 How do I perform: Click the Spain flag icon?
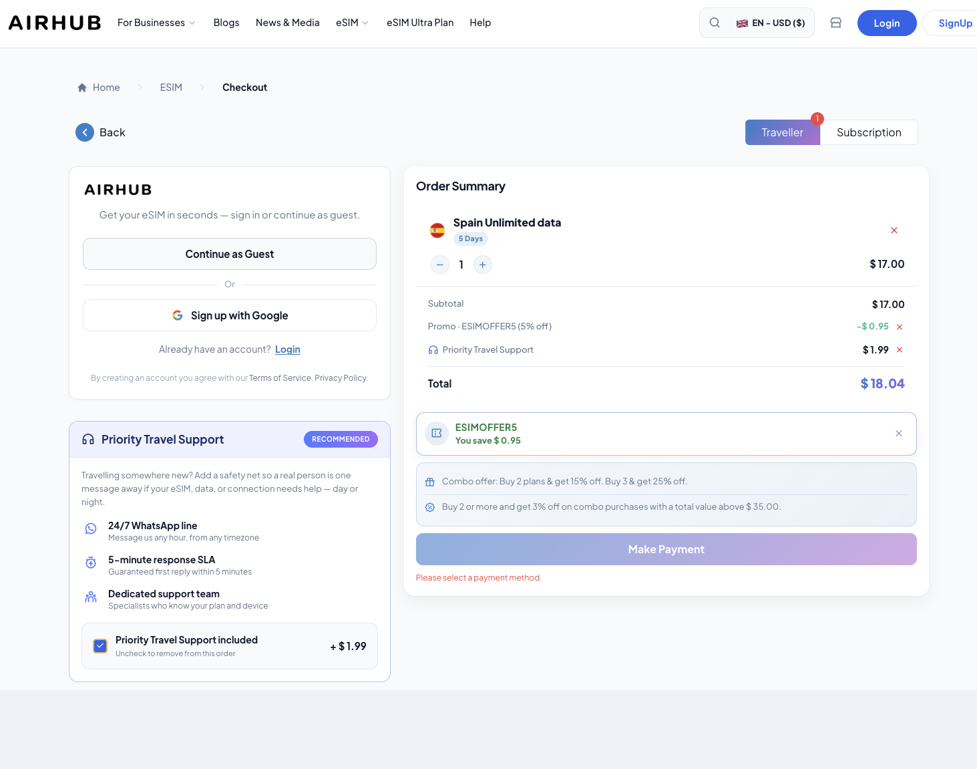pos(437,230)
